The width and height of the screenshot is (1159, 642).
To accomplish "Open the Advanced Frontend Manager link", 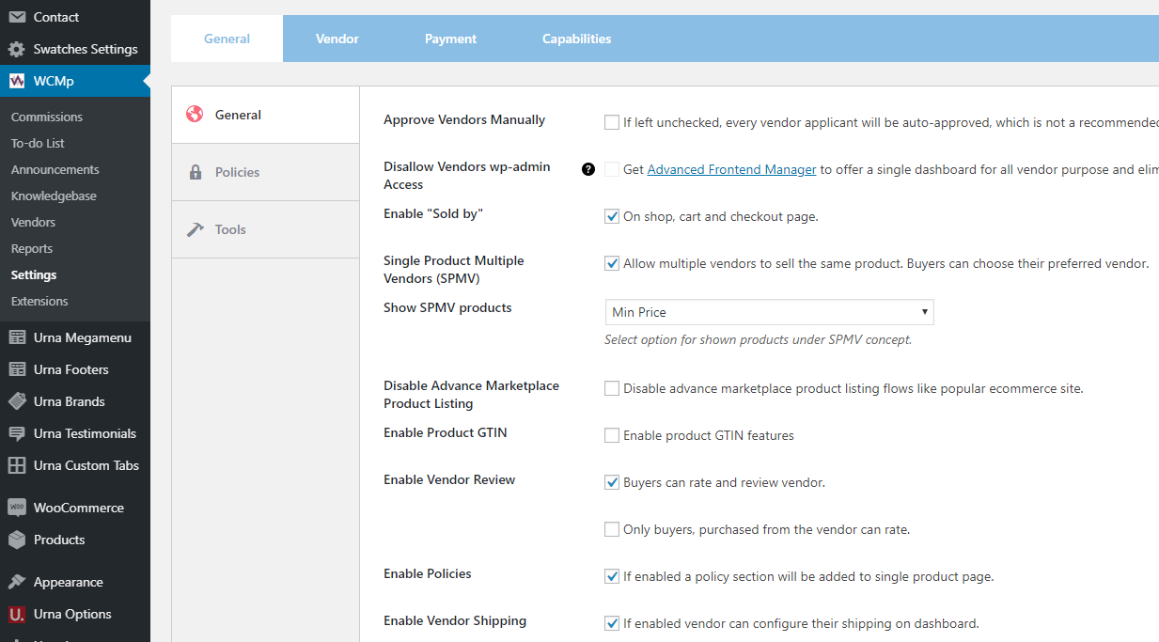I will click(x=731, y=169).
